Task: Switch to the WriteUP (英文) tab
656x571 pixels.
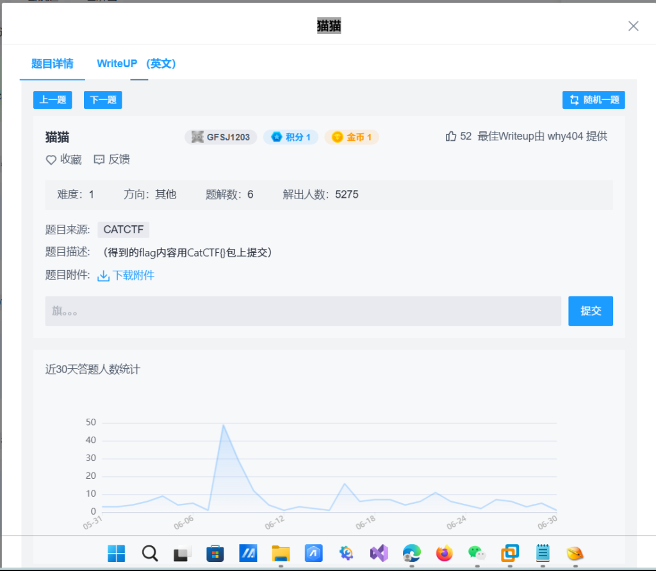Action: pos(136,64)
